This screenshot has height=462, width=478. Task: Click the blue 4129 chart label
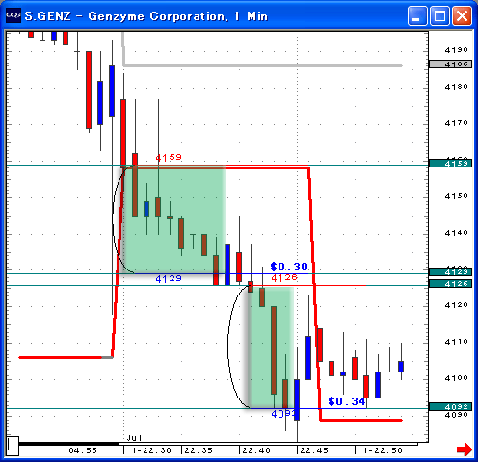click(169, 278)
